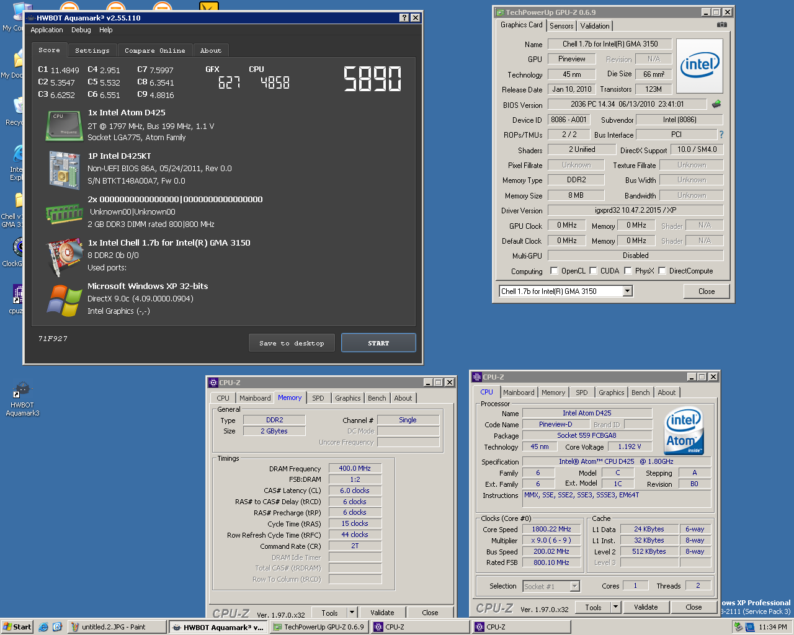Image resolution: width=794 pixels, height=635 pixels.
Task: Click the BIOS Version field in GPU-Z
Action: [627, 104]
